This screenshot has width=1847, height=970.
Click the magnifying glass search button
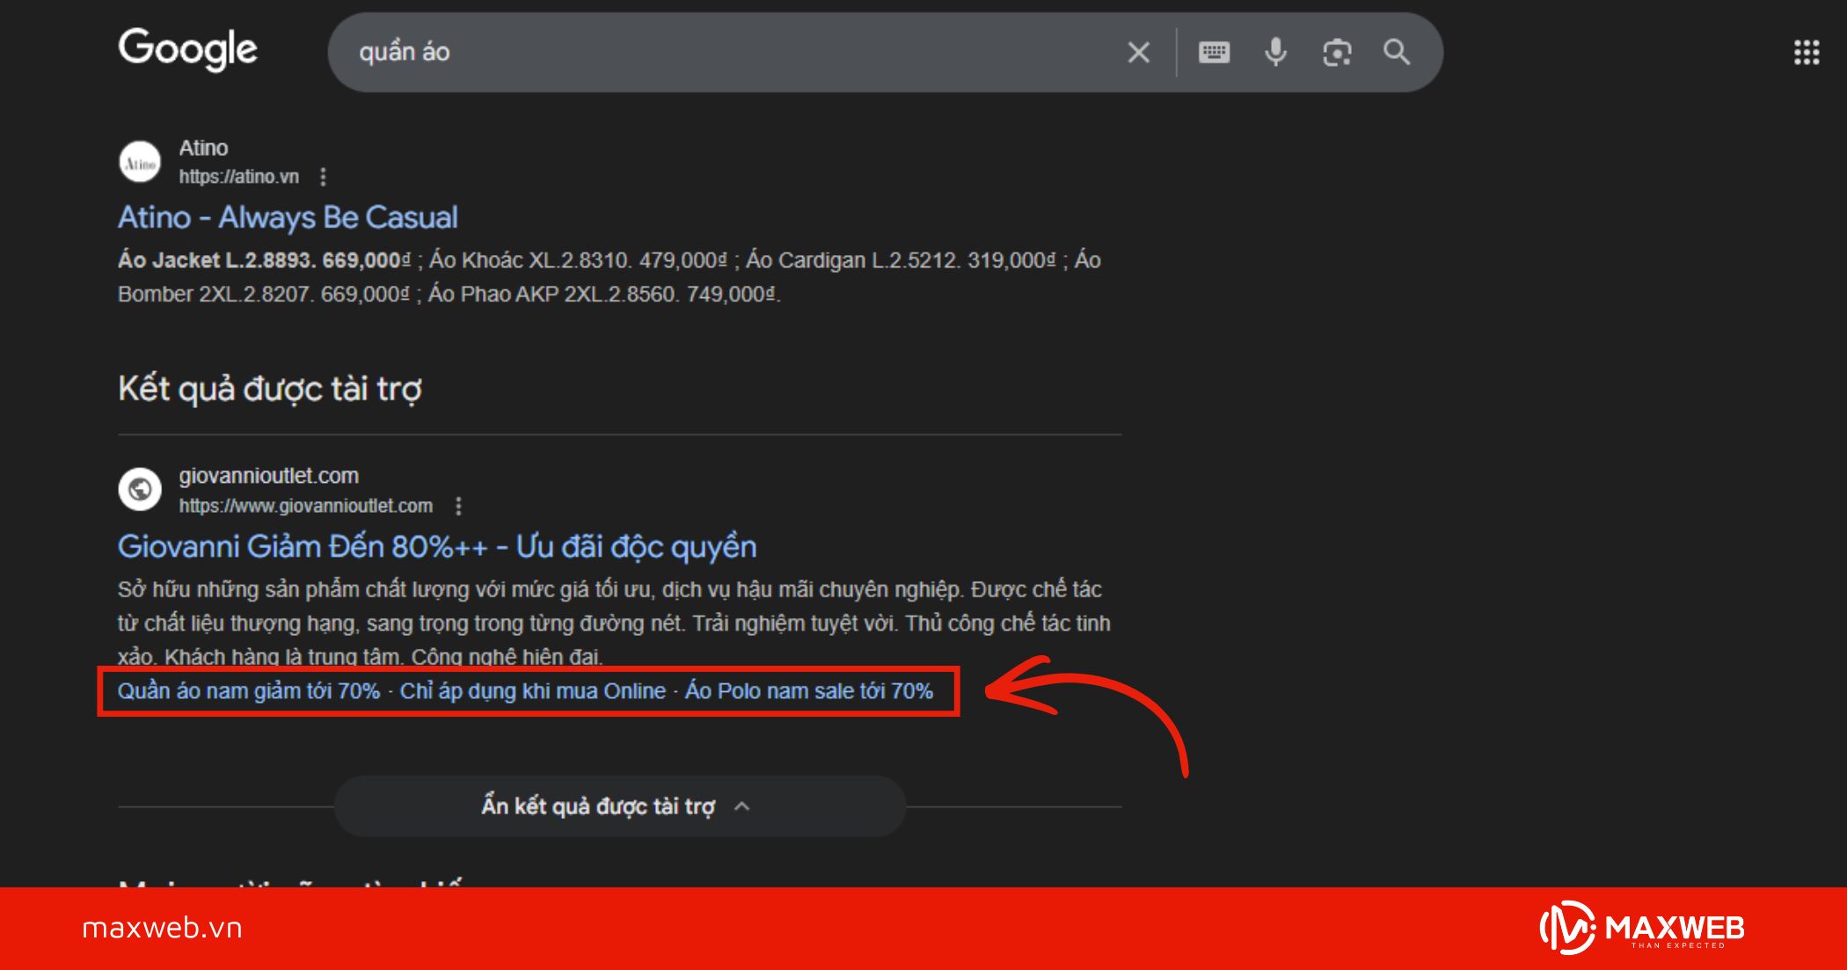click(1397, 53)
